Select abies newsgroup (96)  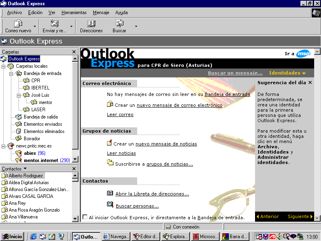coord(35,153)
